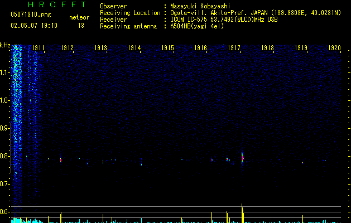This screenshot has height=223, width=351.
Task: Select the Ogata-vill. Akita-Pref. JAPAN location text
Action: (256, 13)
